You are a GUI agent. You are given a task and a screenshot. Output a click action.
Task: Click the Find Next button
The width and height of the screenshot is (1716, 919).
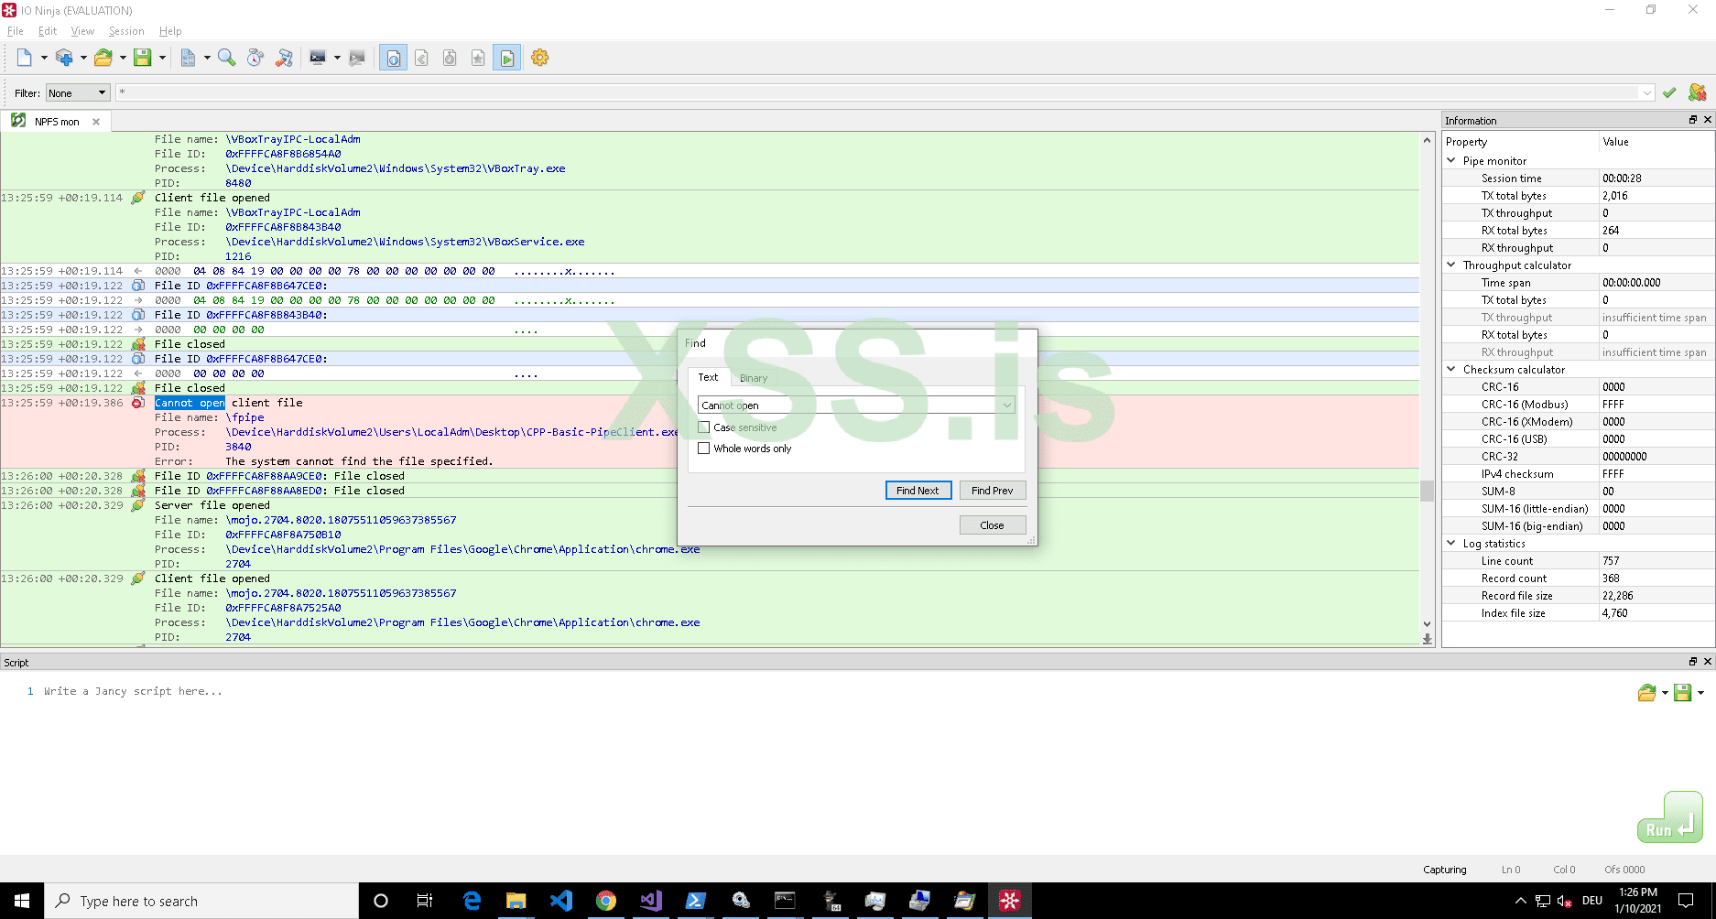(918, 491)
